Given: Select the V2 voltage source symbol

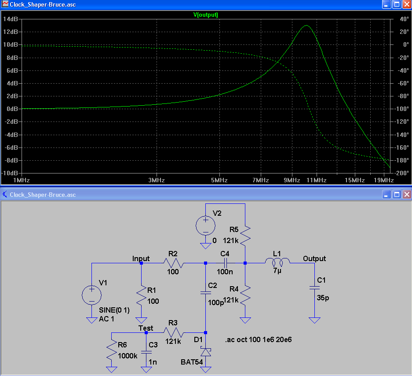Looking at the screenshot, I should click(205, 225).
